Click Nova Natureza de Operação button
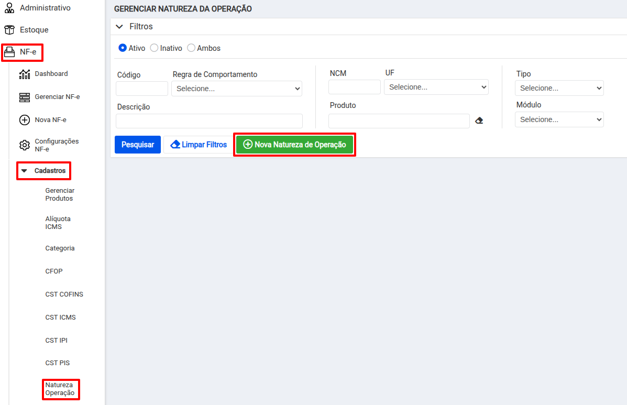 [294, 145]
